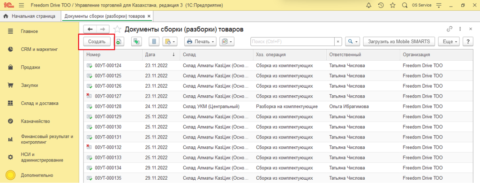The height and width of the screenshot is (183, 480).
Task: Open the search options magnifier dropdown
Action: pos(352,41)
